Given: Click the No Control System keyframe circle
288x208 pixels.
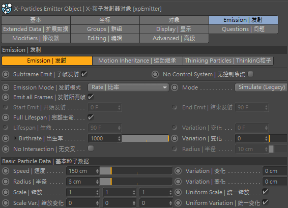Looking at the screenshot, I should point(155,74).
